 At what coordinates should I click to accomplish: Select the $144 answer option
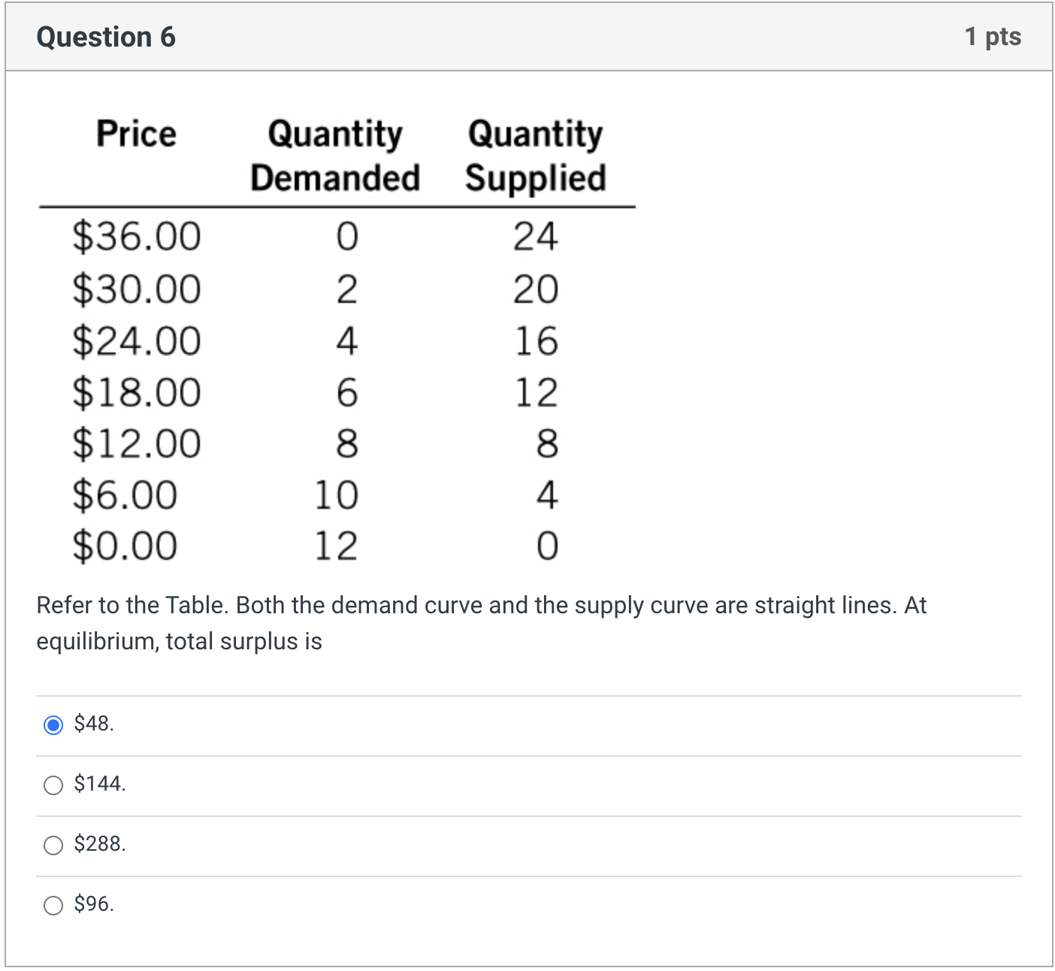[x=53, y=785]
